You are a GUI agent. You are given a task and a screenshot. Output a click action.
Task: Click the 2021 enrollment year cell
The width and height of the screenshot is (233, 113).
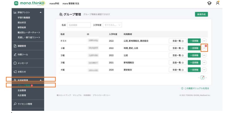[x=111, y=63]
